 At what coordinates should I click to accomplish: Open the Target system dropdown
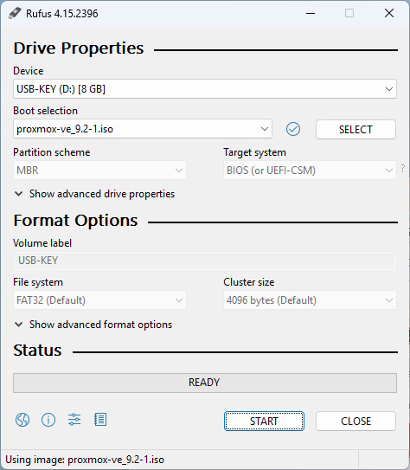[310, 171]
